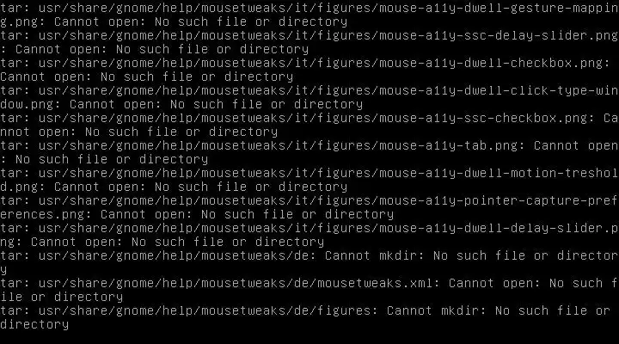619x344 pixels.
Task: Click the wrapped 'g.png' line start
Action: pyautogui.click(x=19, y=21)
